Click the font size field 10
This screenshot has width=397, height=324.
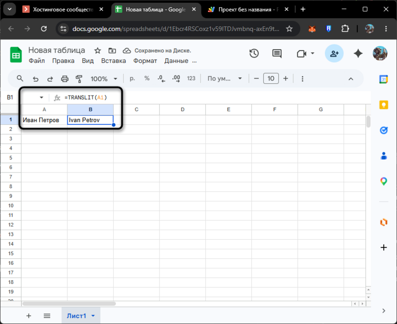[271, 79]
